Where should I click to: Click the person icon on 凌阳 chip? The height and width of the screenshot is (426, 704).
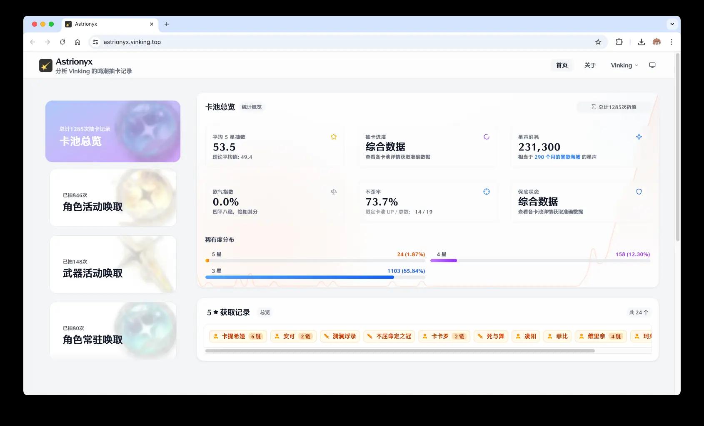point(518,336)
